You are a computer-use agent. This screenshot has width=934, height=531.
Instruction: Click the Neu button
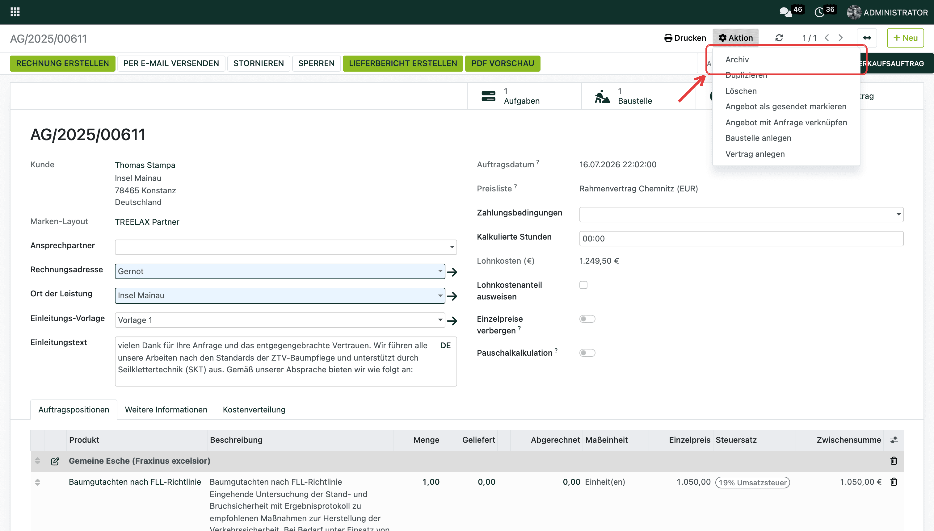pyautogui.click(x=905, y=38)
